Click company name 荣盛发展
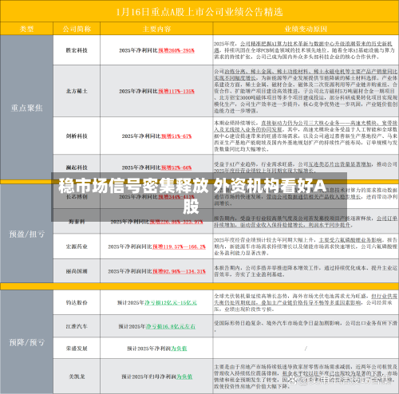Viewport: 399px width, 394px height. pos(77,349)
